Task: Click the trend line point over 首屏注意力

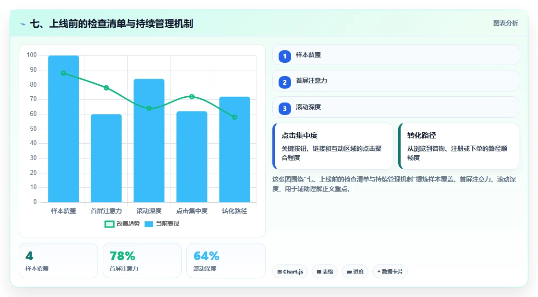Action: [x=106, y=88]
